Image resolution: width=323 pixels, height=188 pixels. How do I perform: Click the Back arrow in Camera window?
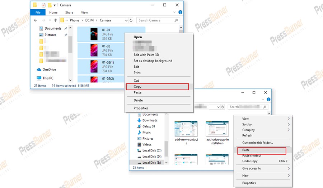(35, 20)
